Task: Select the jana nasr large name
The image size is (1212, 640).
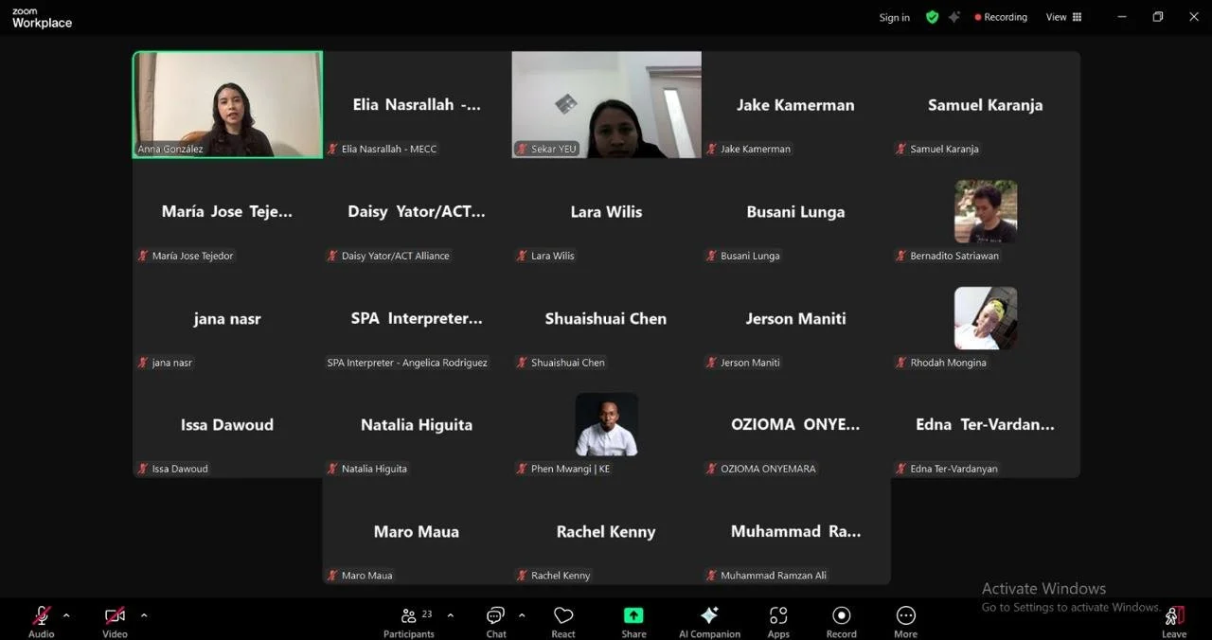Action: (x=227, y=319)
